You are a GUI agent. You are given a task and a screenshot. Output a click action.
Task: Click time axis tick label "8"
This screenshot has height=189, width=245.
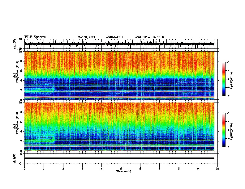(x=179, y=169)
